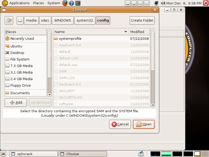Screen dimensions: 209x157
Task: Click the Places list scroll up arrow
Action: point(49,30)
